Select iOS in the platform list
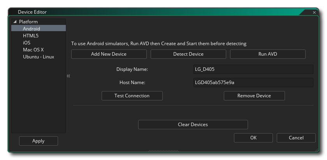This screenshot has height=160, width=327. [x=26, y=43]
